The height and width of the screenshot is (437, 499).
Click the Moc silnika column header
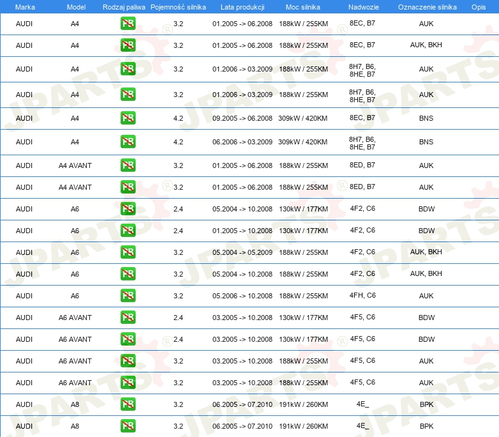303,7
